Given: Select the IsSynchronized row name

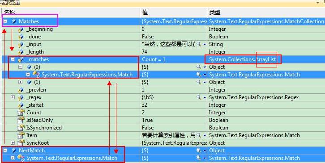Looking at the screenshot, I should click(x=44, y=128).
